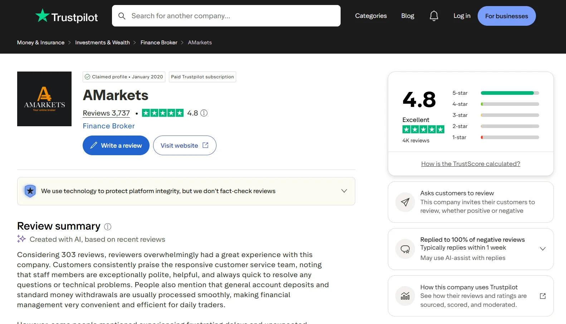Open the notifications bell

434,16
